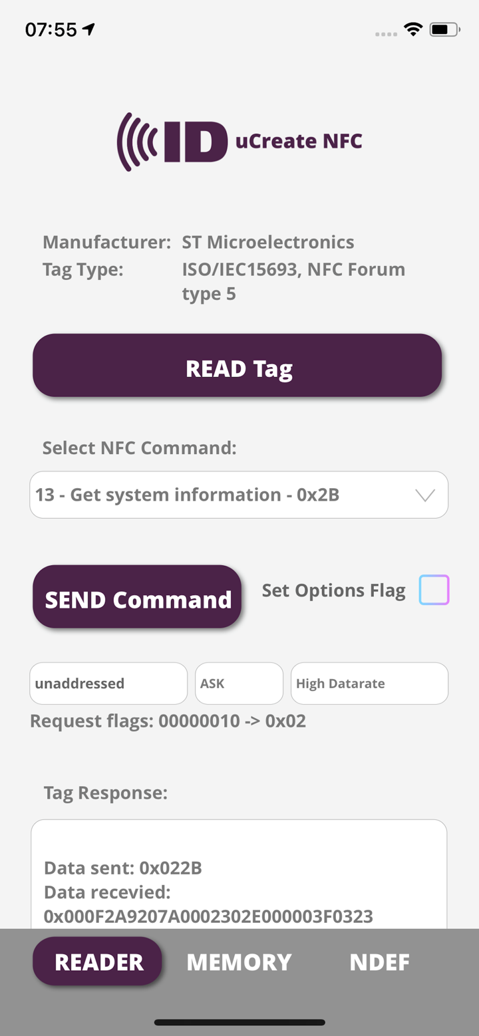479x1036 pixels.
Task: Open the ASK modulation dropdown
Action: [239, 684]
